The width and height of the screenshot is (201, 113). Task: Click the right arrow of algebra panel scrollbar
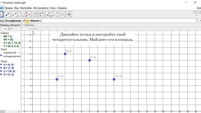click(19, 112)
